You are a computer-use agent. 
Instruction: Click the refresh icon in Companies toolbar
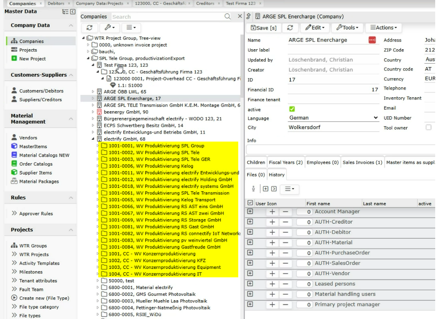coord(89,28)
